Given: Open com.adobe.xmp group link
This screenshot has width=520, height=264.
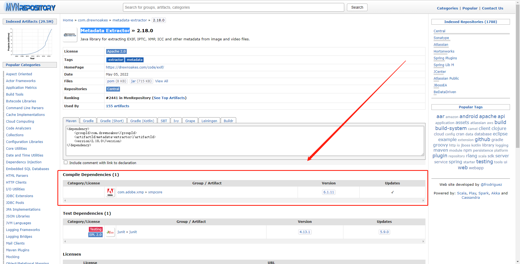Looking at the screenshot, I should pos(131,192).
